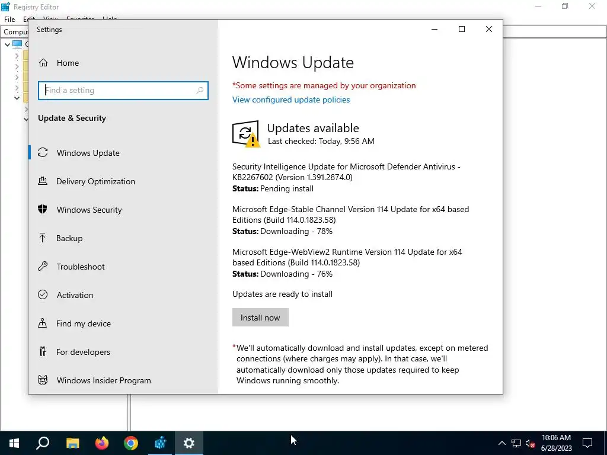The height and width of the screenshot is (455, 607).
Task: Close the Settings window
Action: coord(489,29)
